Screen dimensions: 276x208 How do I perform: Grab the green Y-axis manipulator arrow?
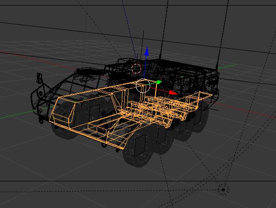pyautogui.click(x=159, y=82)
